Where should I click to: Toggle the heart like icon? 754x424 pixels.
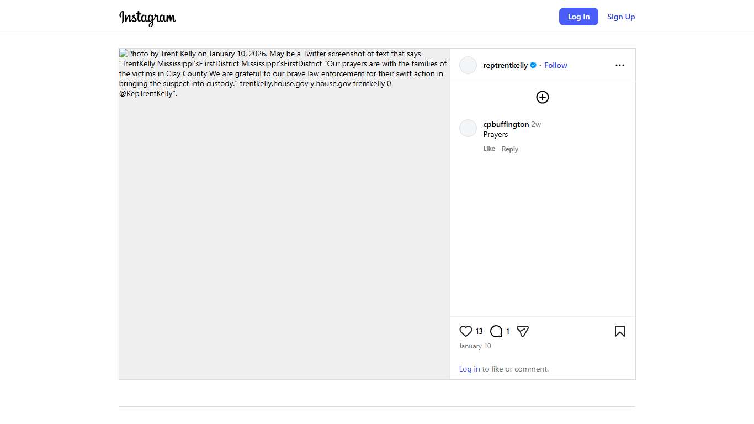(x=466, y=331)
